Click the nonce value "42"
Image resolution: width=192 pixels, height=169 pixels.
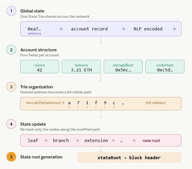pos(40,70)
